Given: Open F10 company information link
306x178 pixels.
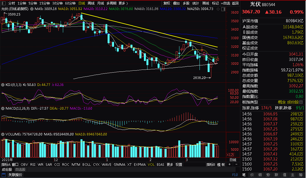Looking at the screenshot, I should coord(235,175).
